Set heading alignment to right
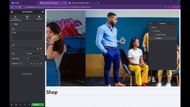The width and height of the screenshot is (190, 107). [x=38, y=64]
